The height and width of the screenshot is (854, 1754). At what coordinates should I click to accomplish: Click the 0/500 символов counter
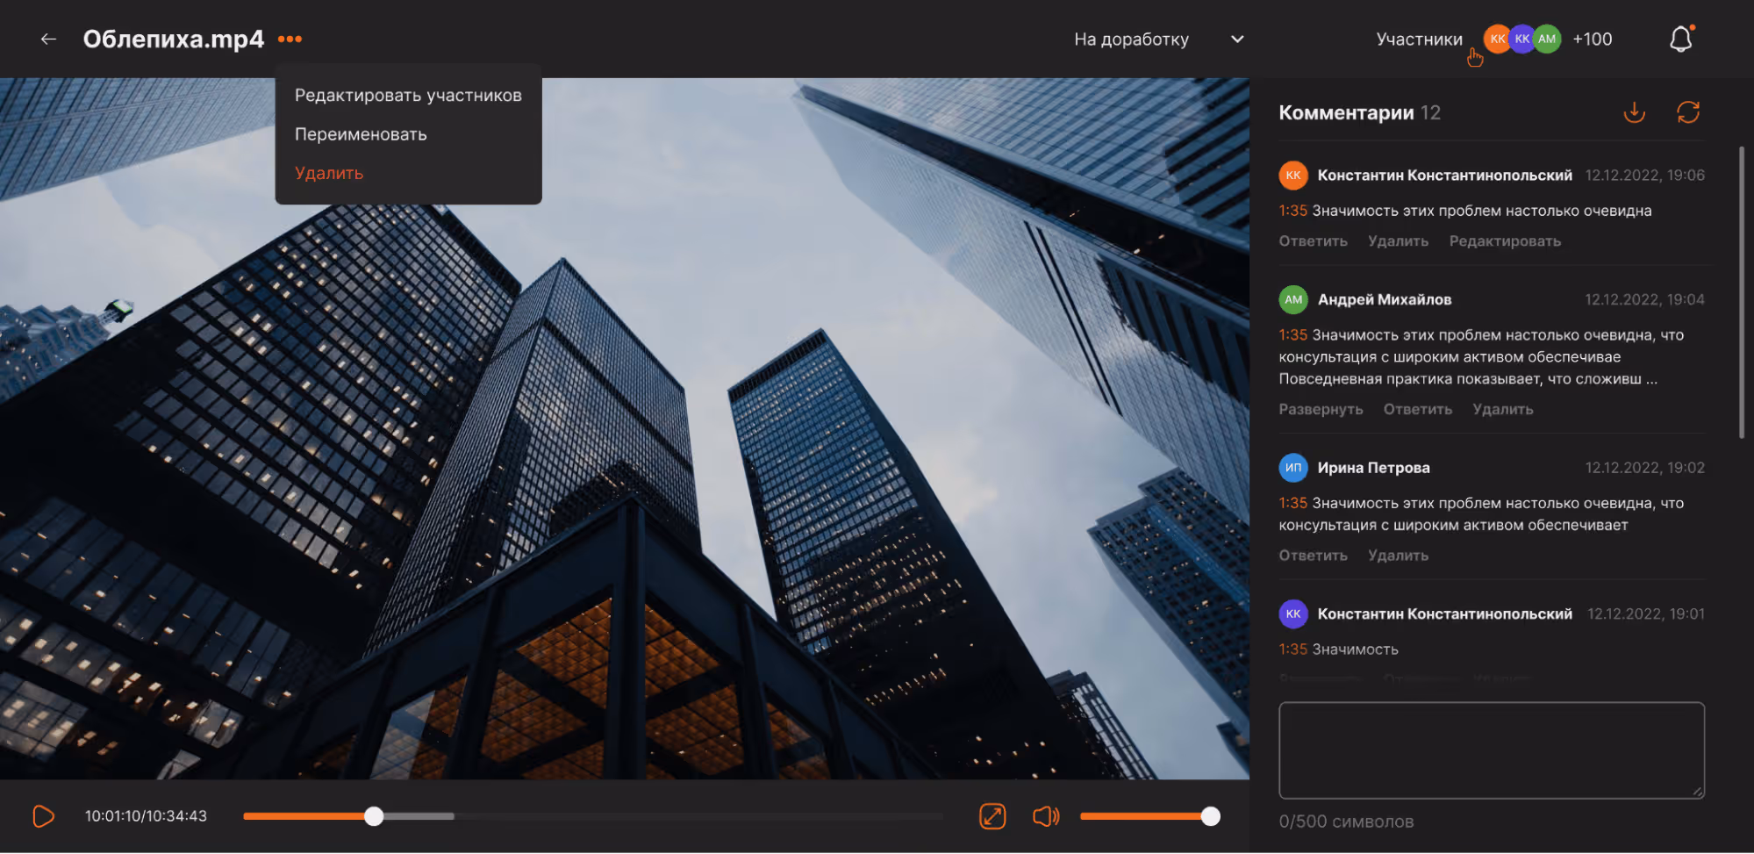pyautogui.click(x=1346, y=822)
